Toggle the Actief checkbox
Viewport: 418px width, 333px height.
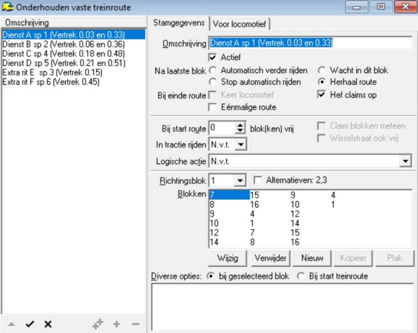213,58
